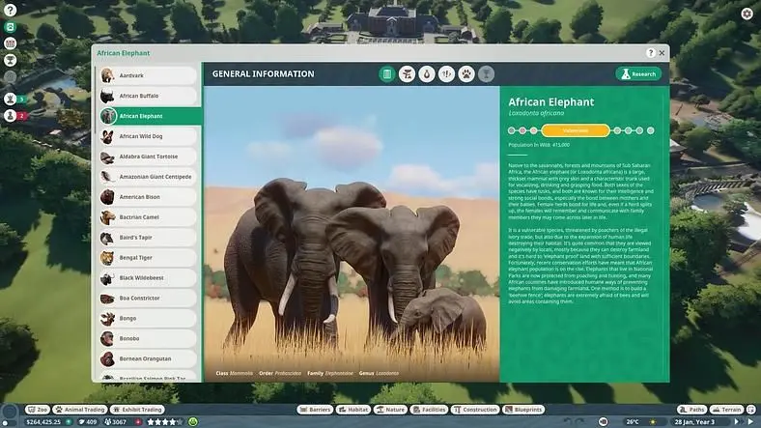
Task: Select the General Information tab icon
Action: coord(387,74)
